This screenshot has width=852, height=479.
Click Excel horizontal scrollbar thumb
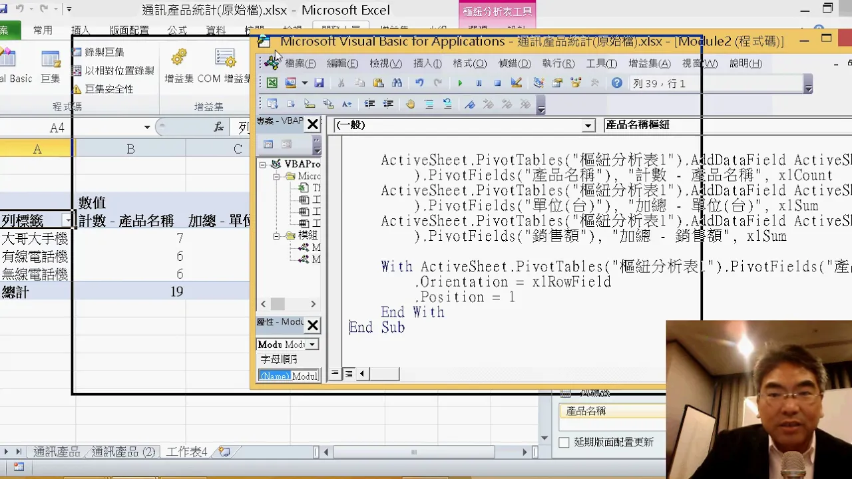tap(413, 452)
